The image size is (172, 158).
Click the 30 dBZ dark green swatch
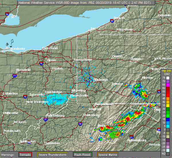(168, 109)
